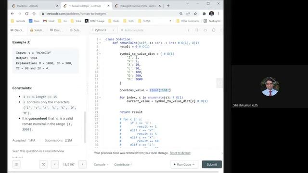The width and height of the screenshot is (308, 173).
Task: Submit the solution
Action: (212, 164)
